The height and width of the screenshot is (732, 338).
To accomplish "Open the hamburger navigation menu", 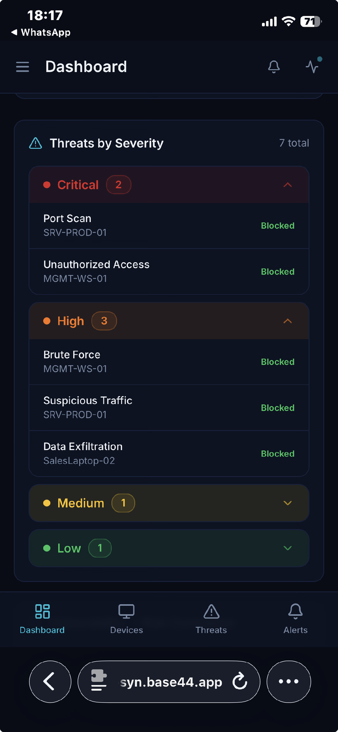I will click(x=22, y=67).
